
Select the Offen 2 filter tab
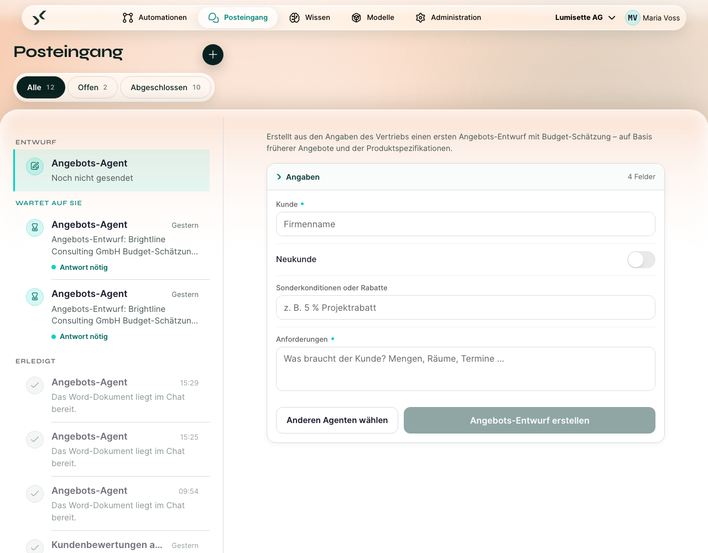(92, 87)
